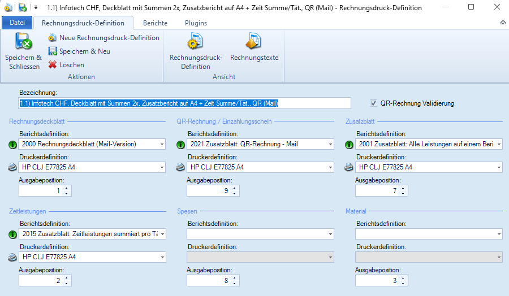Viewport: 509px width, 296px height.
Task: Click the Rechnungsdruck-Definition view icon
Action: [196, 42]
